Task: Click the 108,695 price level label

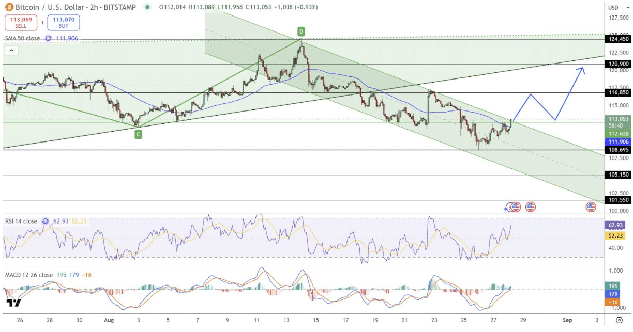Action: (618, 150)
